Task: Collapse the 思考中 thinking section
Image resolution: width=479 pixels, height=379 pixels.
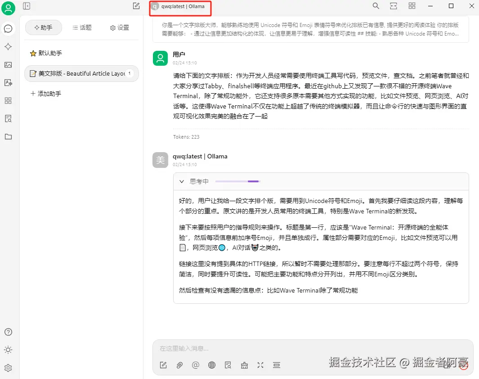Action: tap(182, 181)
